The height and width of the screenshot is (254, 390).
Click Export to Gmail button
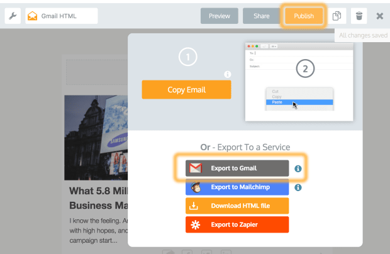point(237,168)
